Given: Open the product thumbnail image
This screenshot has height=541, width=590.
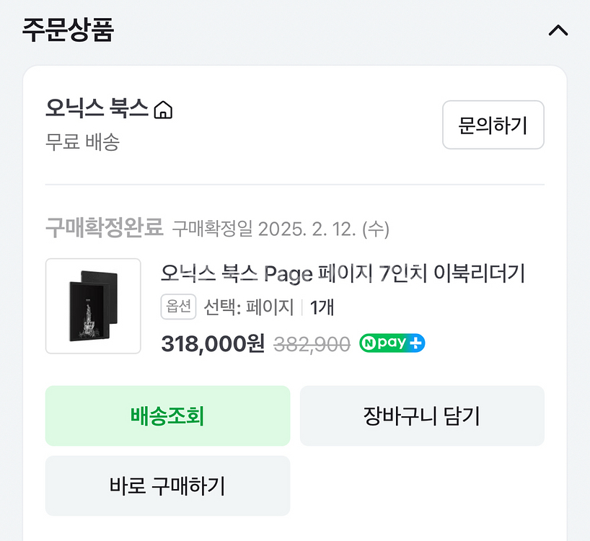Looking at the screenshot, I should pos(92,305).
